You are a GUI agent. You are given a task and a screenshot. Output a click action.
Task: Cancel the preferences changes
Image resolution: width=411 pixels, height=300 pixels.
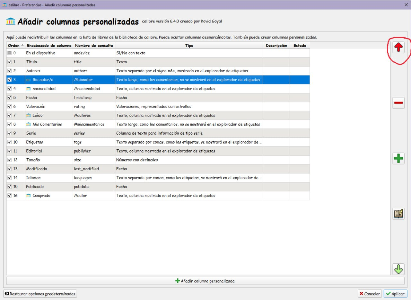370,294
